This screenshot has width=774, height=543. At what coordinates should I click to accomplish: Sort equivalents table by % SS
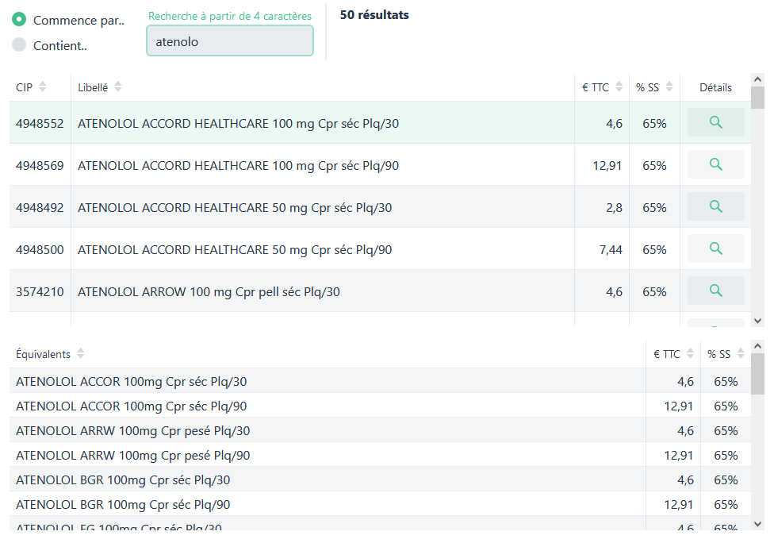[741, 354]
